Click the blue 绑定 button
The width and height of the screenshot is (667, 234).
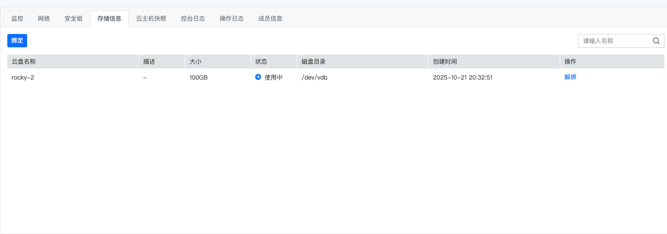[x=17, y=40]
